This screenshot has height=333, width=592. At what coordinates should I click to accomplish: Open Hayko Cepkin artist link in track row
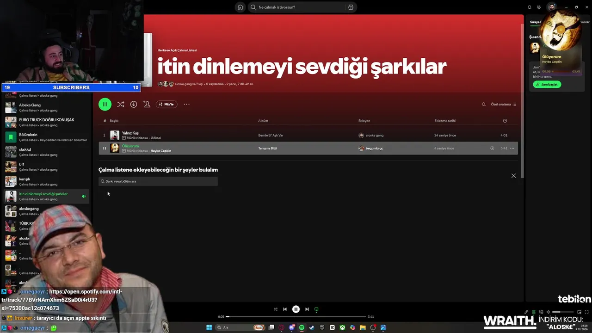[x=160, y=151]
